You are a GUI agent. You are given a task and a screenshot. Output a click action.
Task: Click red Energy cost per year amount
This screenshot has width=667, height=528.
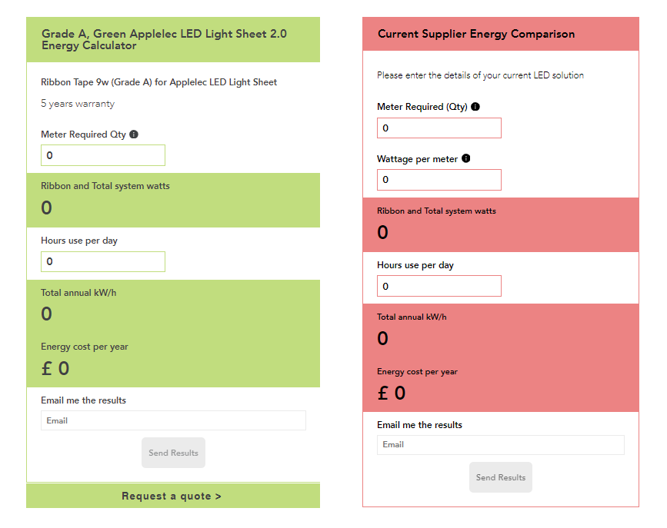[x=392, y=394]
